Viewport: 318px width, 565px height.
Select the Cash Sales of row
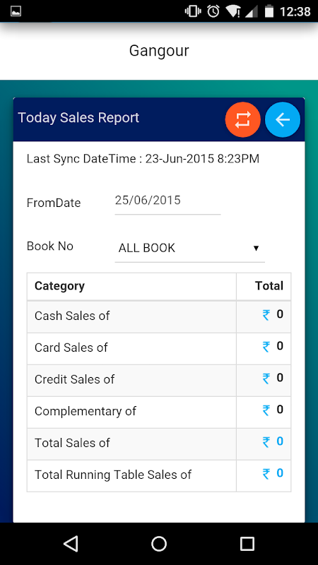pos(159,316)
